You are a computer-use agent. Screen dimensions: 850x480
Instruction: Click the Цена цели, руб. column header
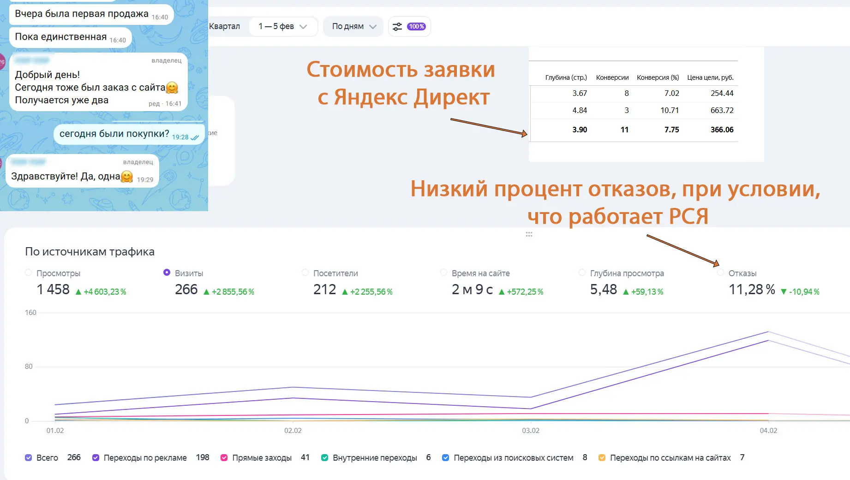710,77
